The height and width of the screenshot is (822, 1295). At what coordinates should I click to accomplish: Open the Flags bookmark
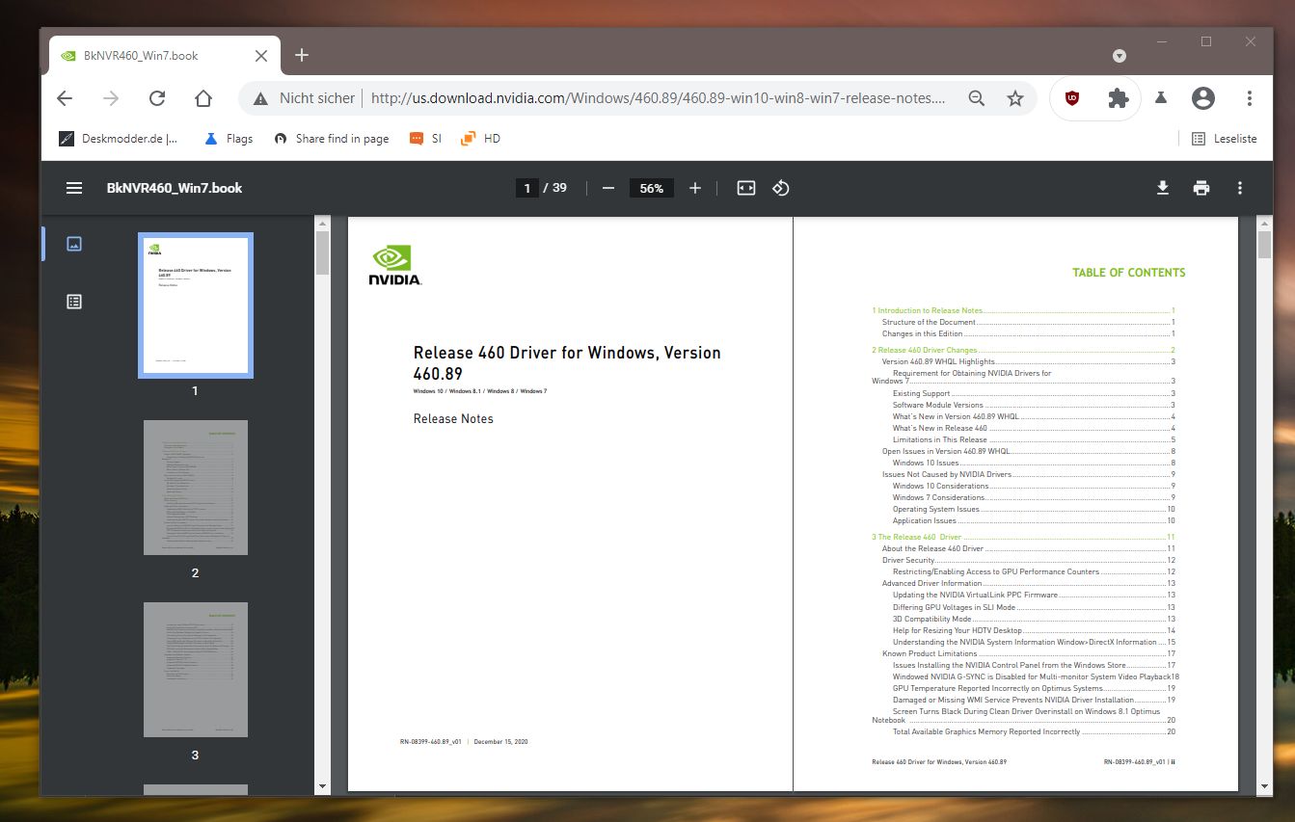click(229, 139)
